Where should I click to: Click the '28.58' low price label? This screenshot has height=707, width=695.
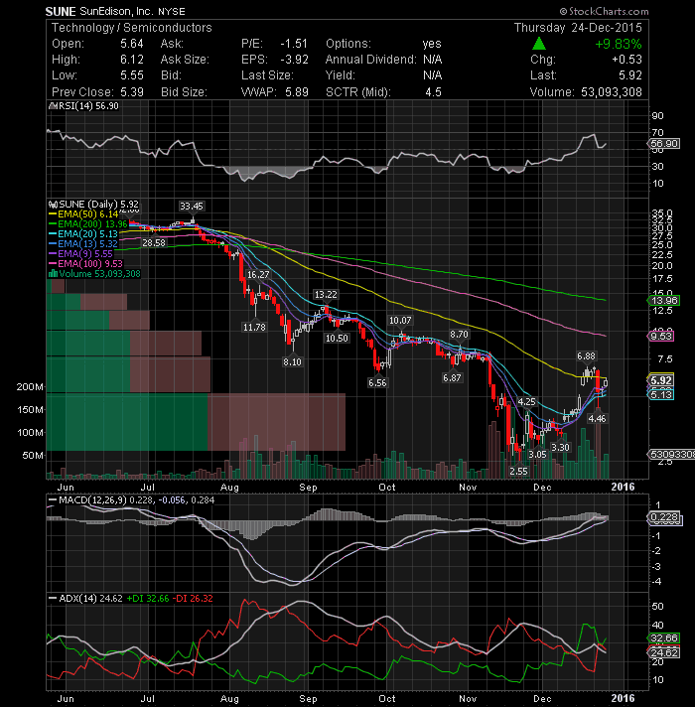point(154,243)
